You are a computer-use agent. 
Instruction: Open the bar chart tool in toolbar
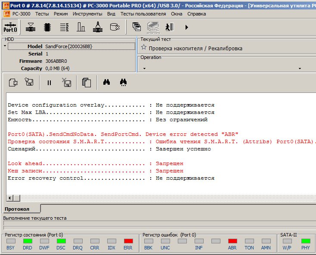[x=81, y=28]
